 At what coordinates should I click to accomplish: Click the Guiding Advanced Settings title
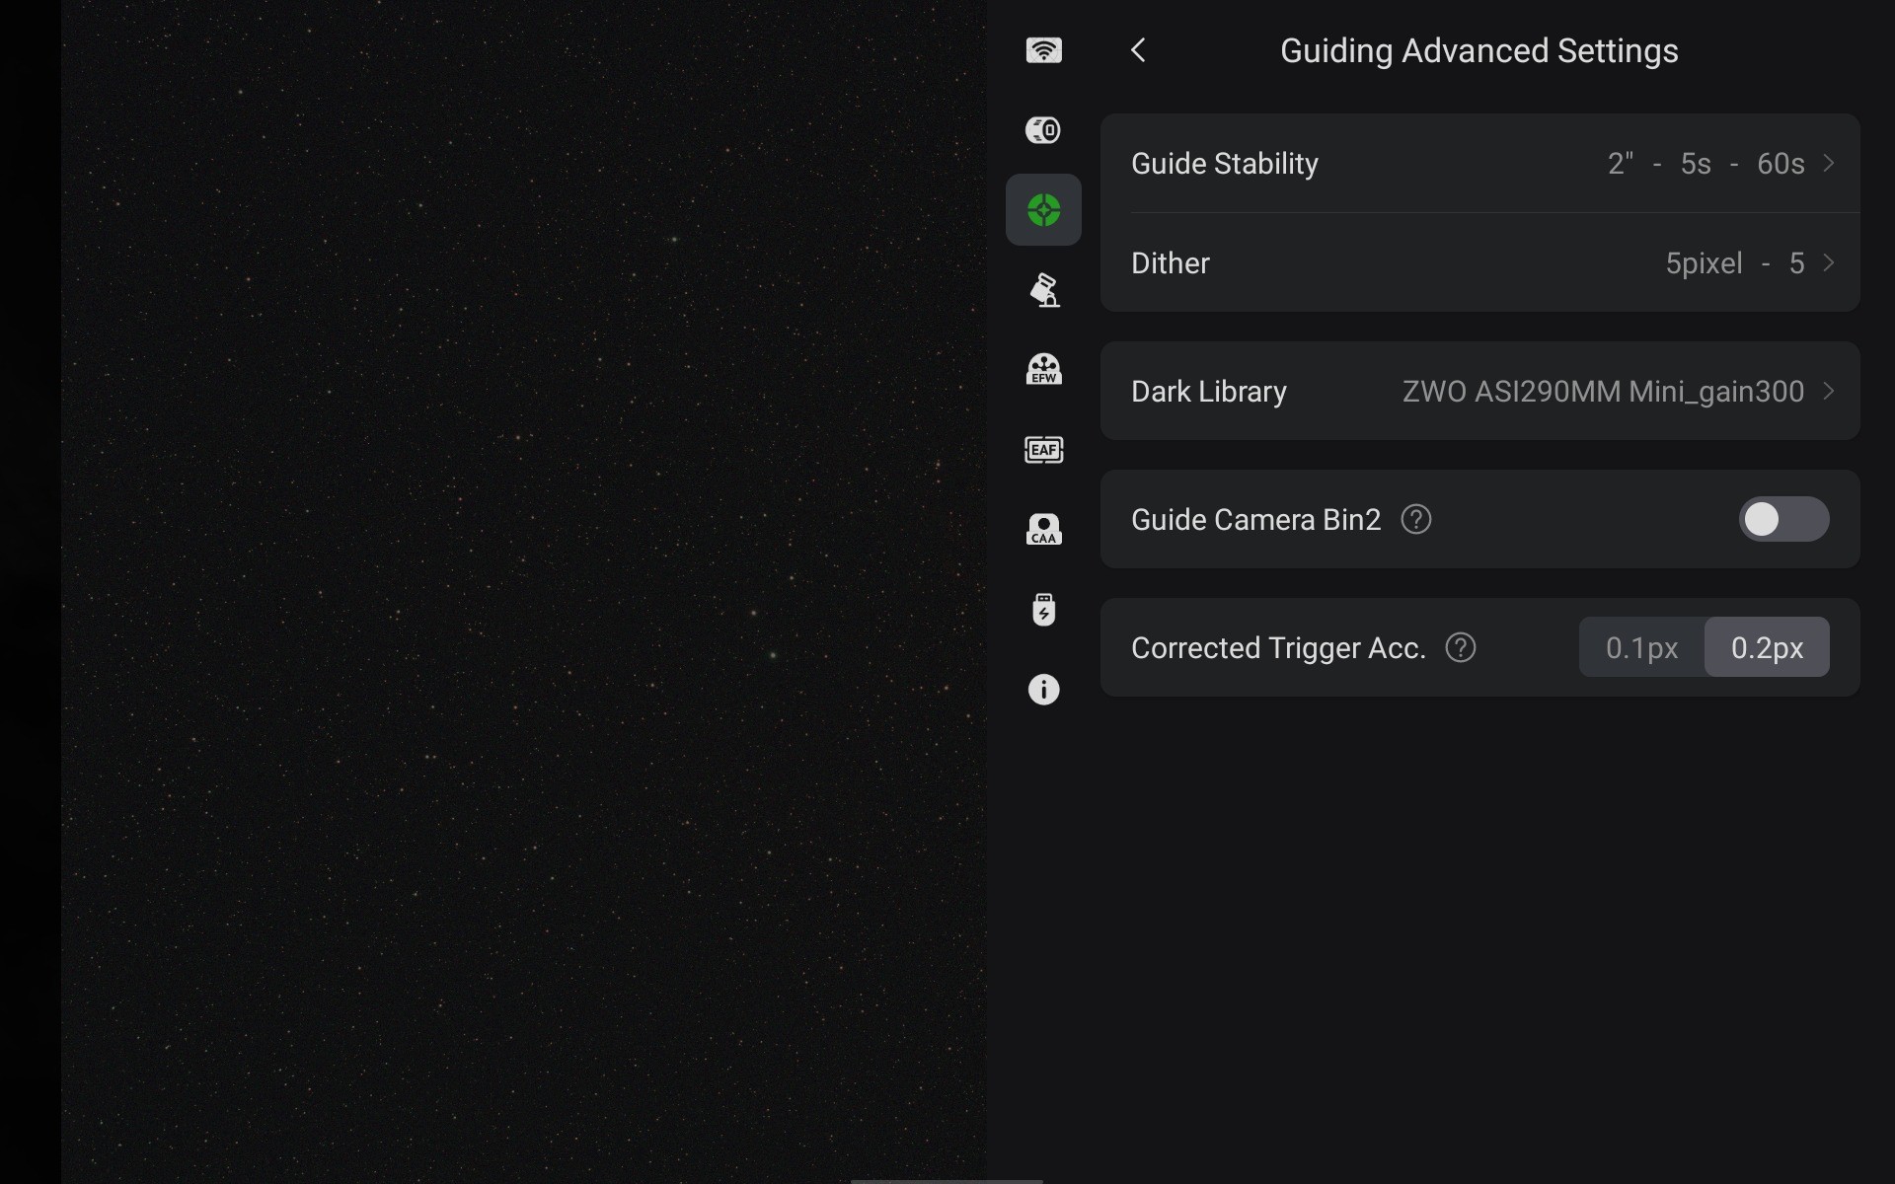point(1479,50)
